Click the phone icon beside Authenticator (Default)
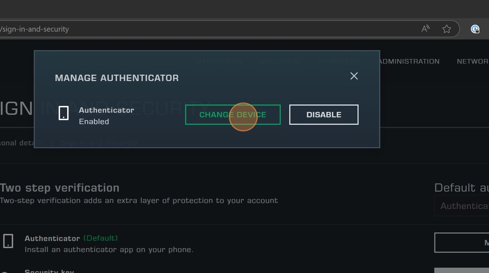The height and width of the screenshot is (273, 489). pos(8,241)
